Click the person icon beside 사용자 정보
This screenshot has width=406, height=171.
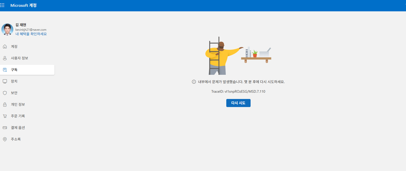(5, 58)
